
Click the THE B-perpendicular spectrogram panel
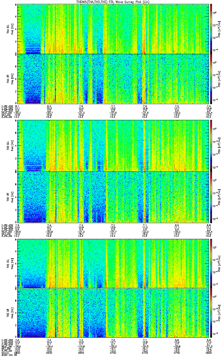(x=113, y=263)
